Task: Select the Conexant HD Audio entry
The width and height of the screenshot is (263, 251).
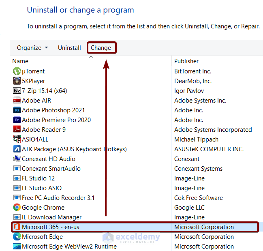Action: pos(49,159)
